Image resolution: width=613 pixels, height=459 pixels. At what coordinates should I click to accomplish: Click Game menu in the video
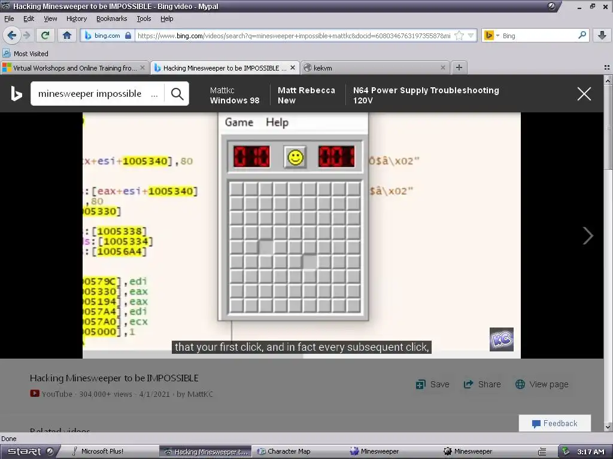click(239, 122)
